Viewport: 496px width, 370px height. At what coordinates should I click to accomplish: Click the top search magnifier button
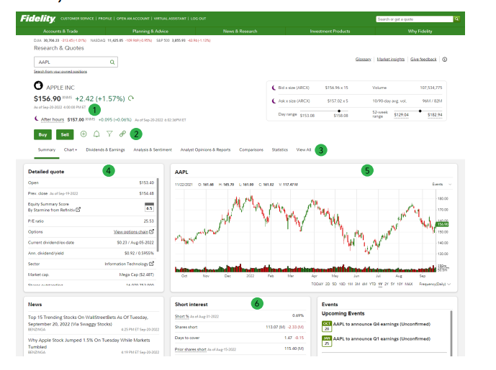tap(456, 19)
